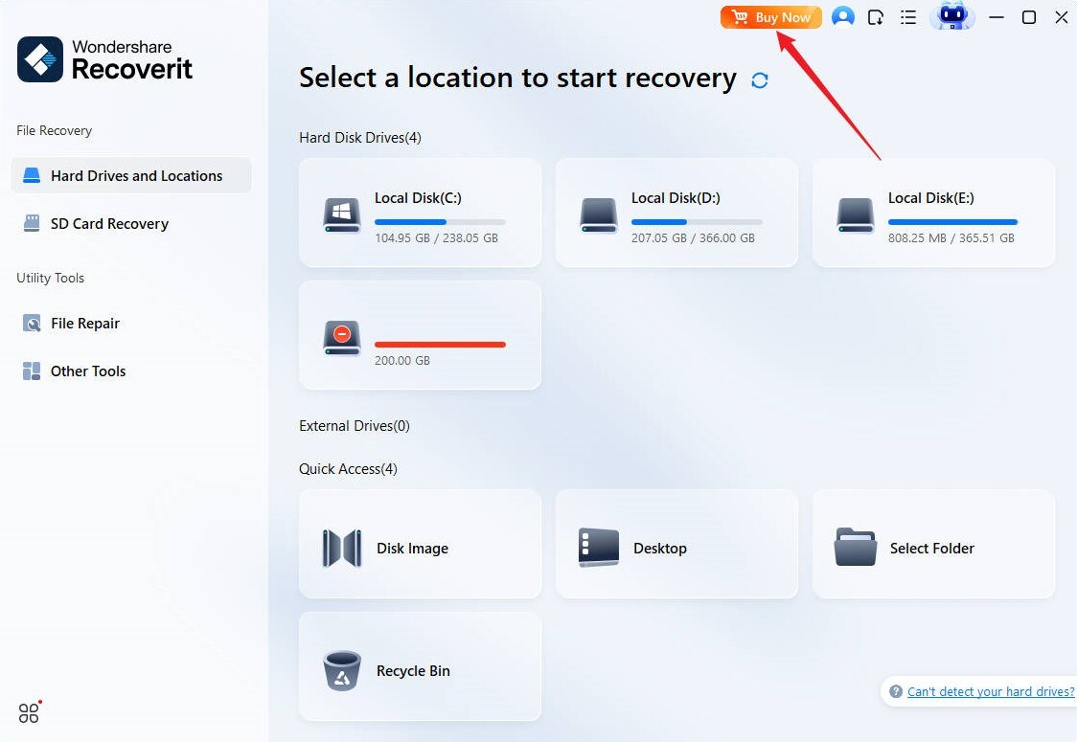Switch to SD Card Recovery
This screenshot has width=1077, height=742.
[108, 223]
